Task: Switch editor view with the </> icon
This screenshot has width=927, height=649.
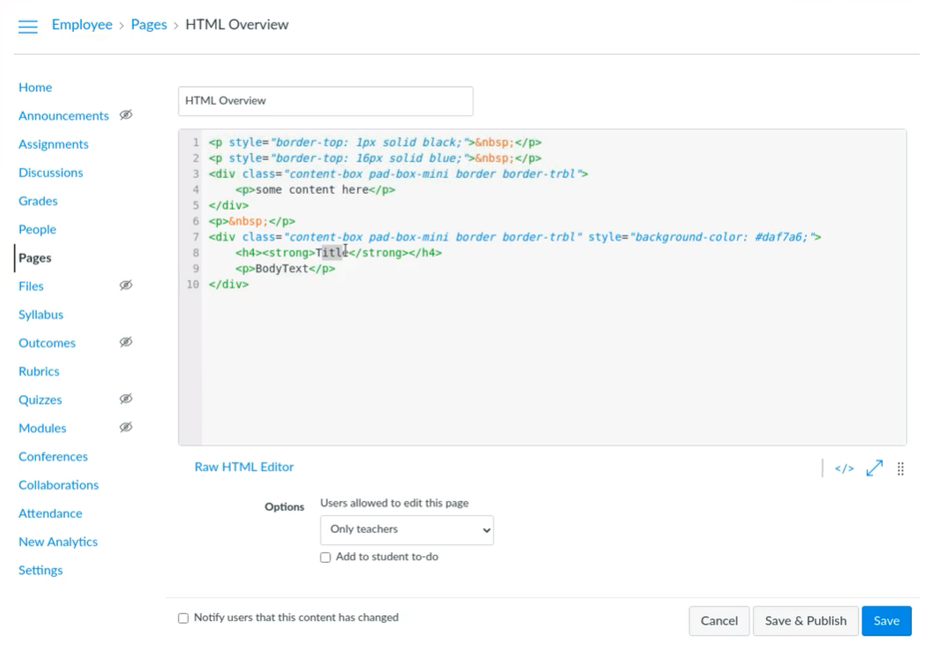Action: coord(844,468)
